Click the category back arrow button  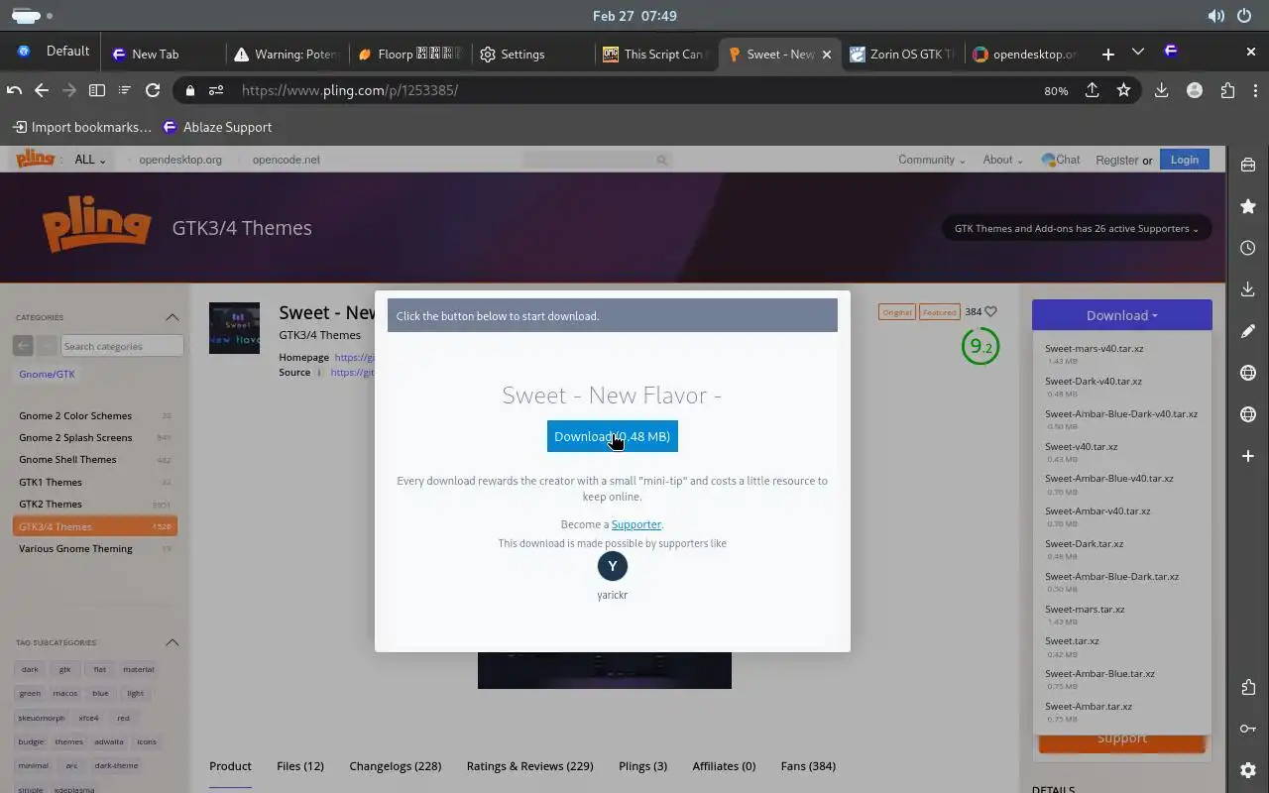(22, 346)
